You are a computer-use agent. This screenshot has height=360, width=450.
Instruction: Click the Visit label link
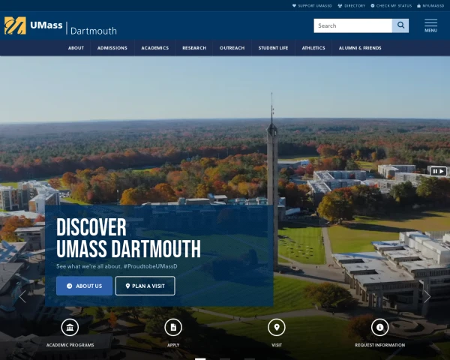tap(277, 345)
